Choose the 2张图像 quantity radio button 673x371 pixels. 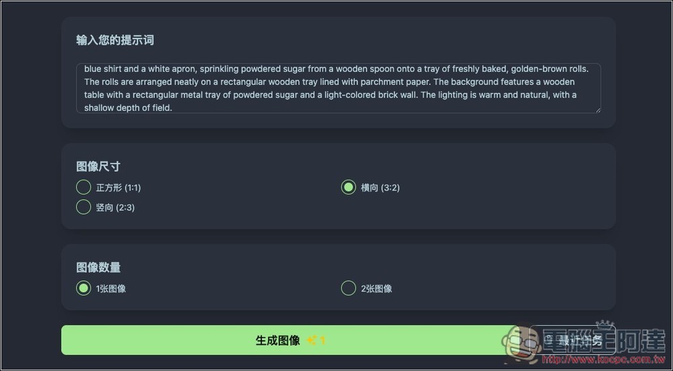(349, 289)
